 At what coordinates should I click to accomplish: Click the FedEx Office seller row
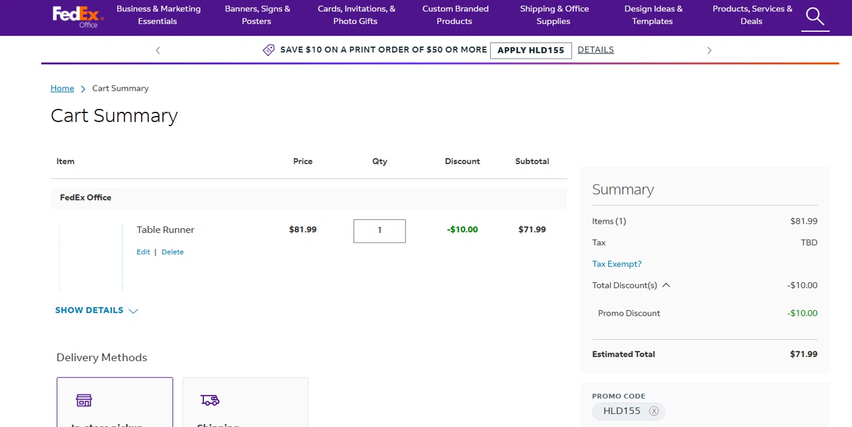309,198
